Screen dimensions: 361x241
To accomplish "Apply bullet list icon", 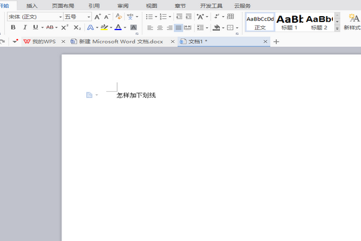I will click(149, 17).
